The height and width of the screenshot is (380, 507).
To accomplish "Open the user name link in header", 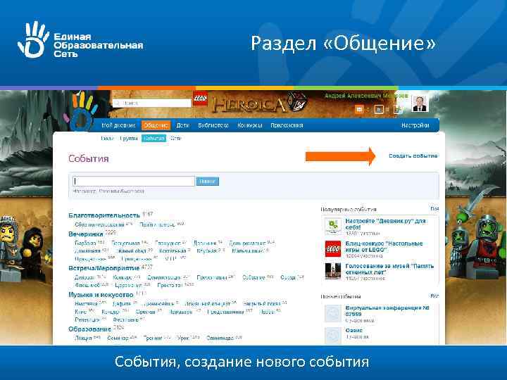I will pyautogui.click(x=366, y=96).
